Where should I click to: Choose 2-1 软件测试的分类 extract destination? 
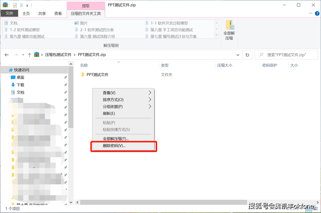click(94, 30)
